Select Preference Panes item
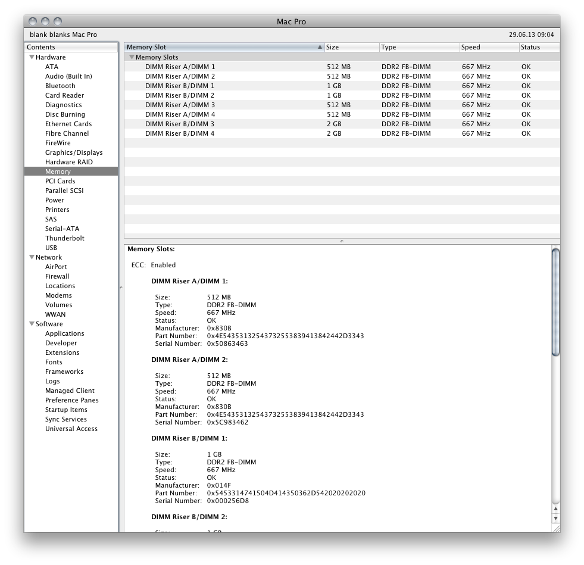Image resolution: width=584 pixels, height=565 pixels. (x=72, y=400)
